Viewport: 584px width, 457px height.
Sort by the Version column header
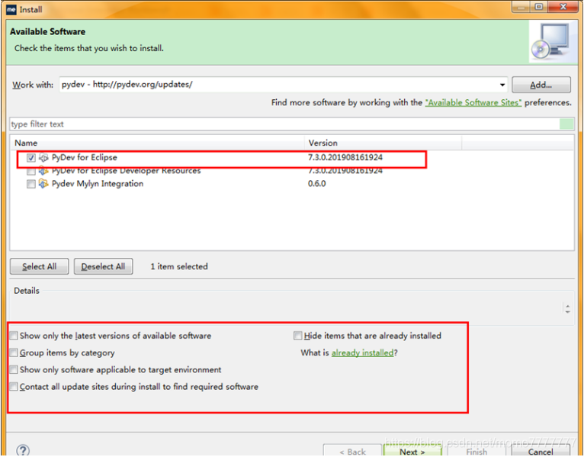383,143
